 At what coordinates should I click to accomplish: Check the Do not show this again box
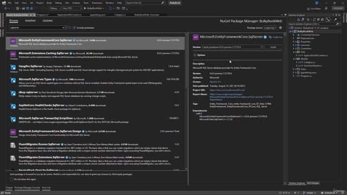tap(11, 179)
